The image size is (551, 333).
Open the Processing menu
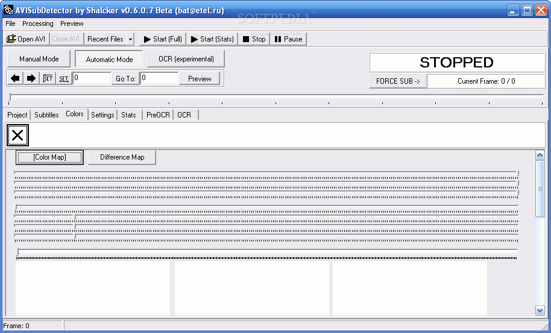point(37,23)
